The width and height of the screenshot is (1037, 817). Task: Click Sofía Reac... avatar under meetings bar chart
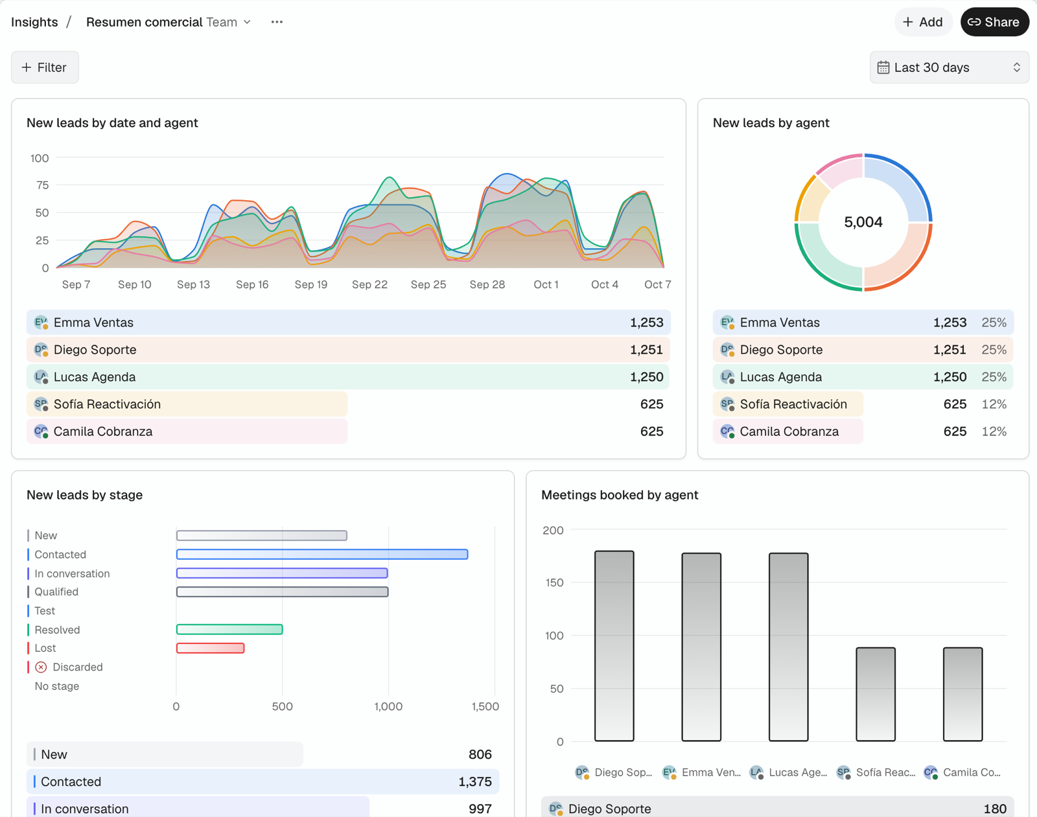tap(843, 772)
